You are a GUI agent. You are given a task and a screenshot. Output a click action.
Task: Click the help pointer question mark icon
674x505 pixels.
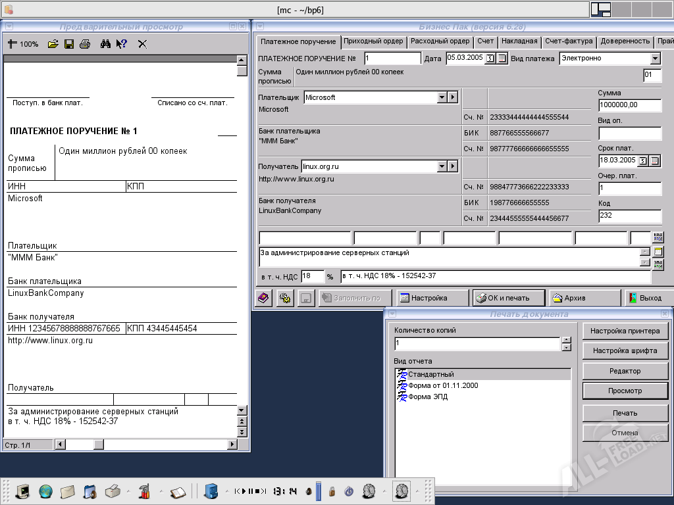click(121, 44)
